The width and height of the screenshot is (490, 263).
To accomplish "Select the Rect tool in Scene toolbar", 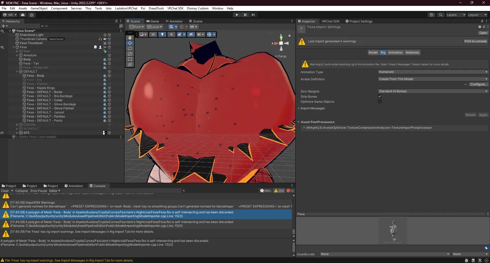I will click(130, 59).
